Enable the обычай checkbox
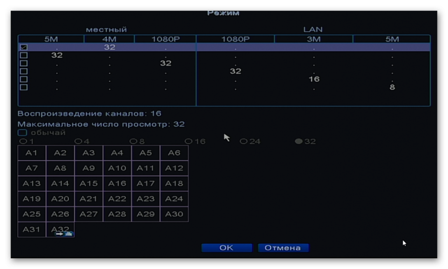The width and height of the screenshot is (448, 269). coord(22,132)
